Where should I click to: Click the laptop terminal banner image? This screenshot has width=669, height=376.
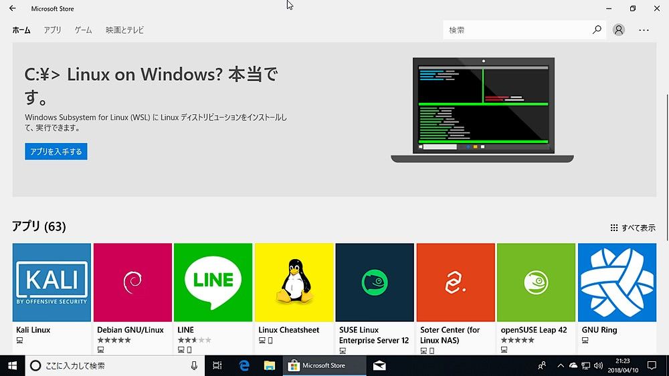[482, 110]
